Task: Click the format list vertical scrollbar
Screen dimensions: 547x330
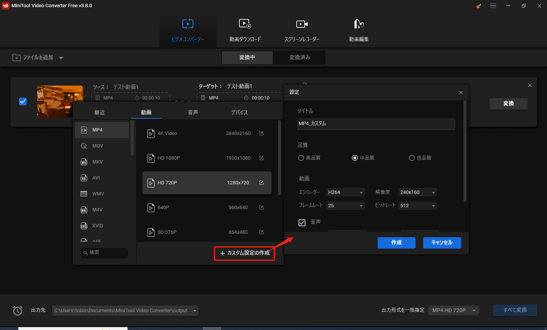Action: 132,138
